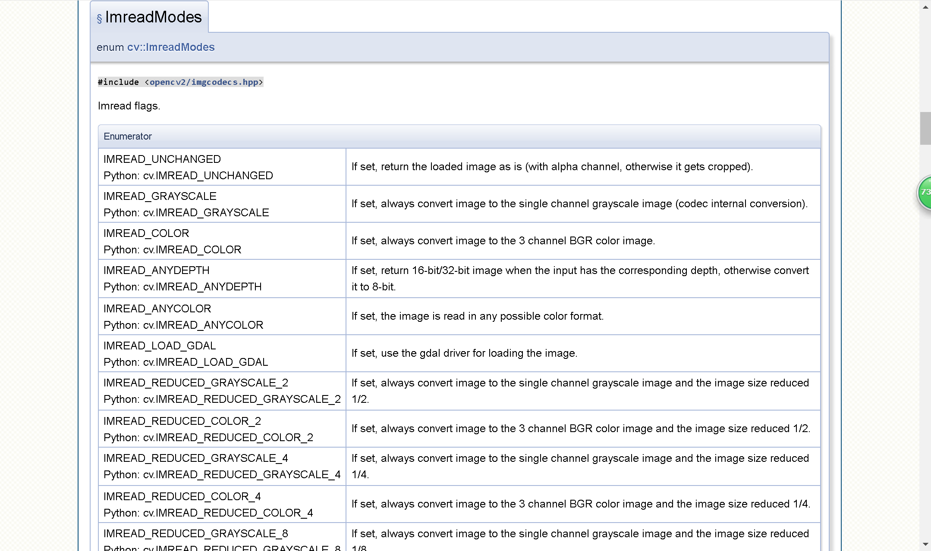Click the IMREAD_COLOR enumerator name

[146, 233]
